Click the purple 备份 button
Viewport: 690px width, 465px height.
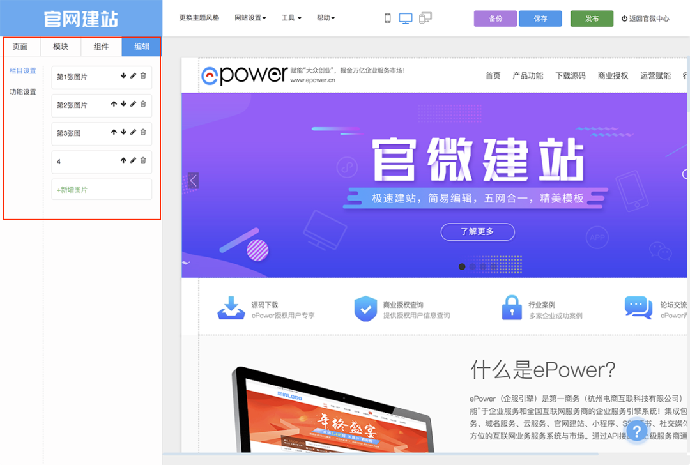[x=496, y=19]
